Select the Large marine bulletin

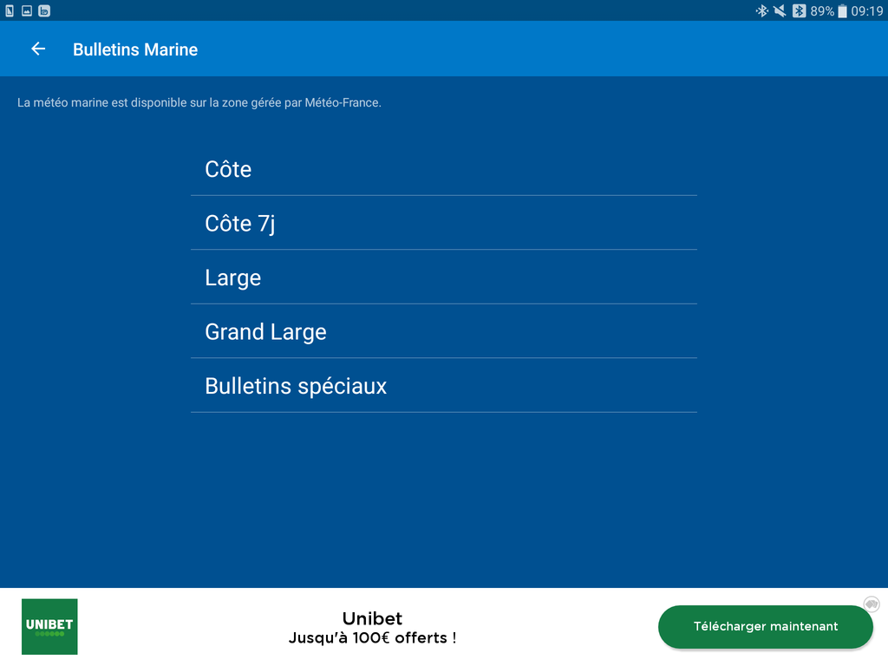tap(443, 277)
